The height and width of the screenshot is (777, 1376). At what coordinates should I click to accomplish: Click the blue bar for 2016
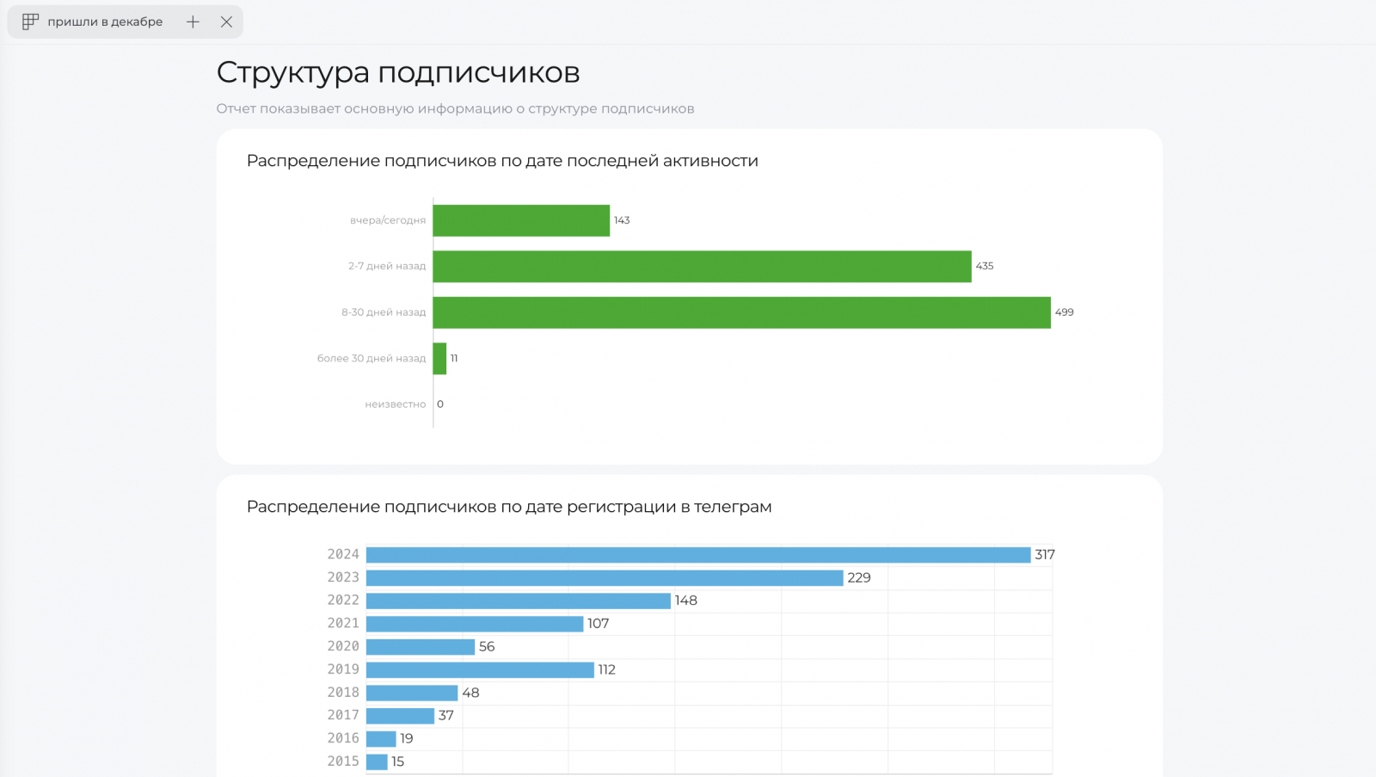tap(381, 739)
